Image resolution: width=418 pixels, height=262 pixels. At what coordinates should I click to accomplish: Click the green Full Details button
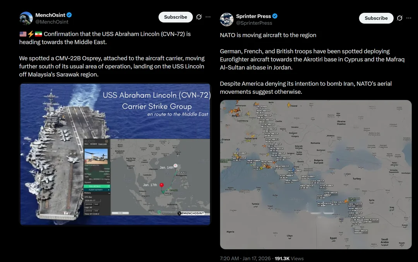coord(97,186)
